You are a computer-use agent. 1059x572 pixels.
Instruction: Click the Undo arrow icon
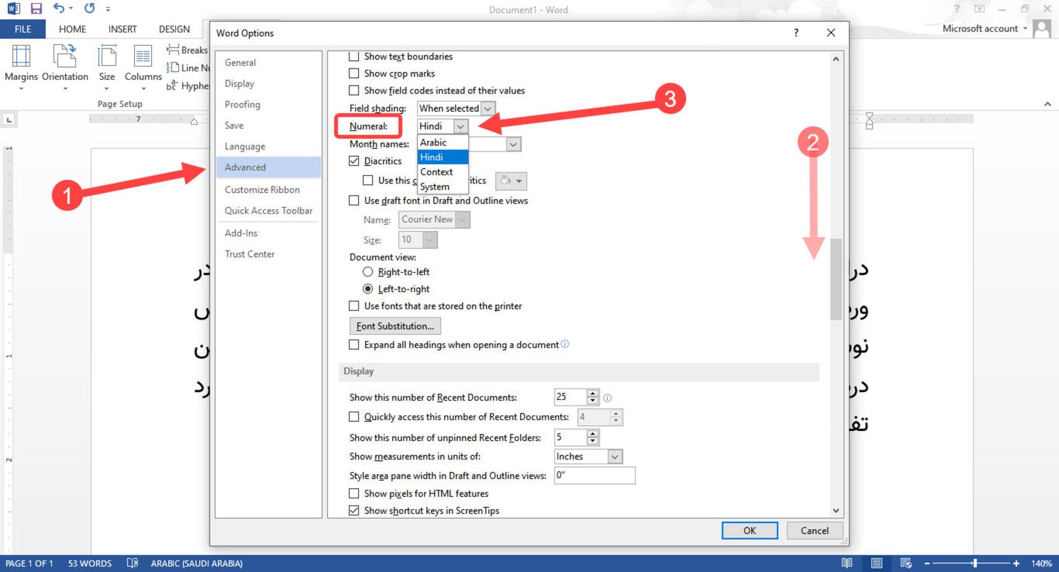[x=58, y=8]
